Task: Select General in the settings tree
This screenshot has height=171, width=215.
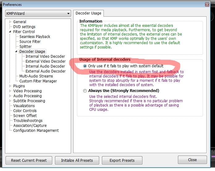Action: click(19, 22)
